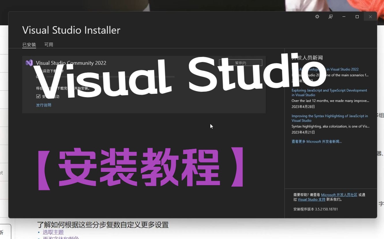
Task: Open the Visual Studio 支持 link
Action: [312, 199]
